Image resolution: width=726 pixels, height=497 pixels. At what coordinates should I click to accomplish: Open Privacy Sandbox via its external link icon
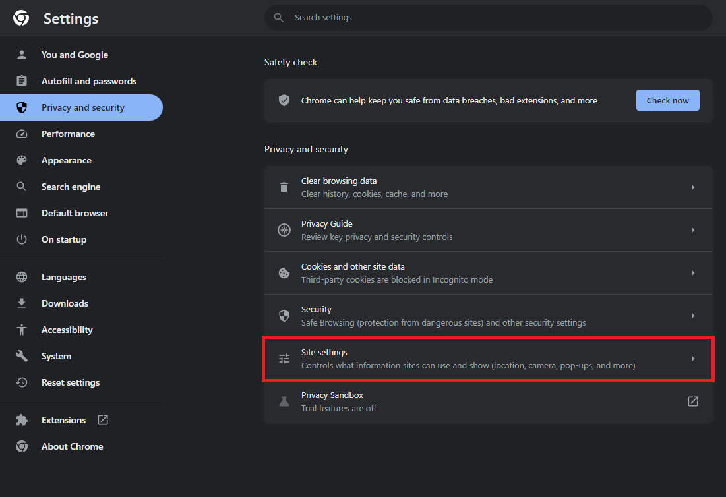[692, 401]
